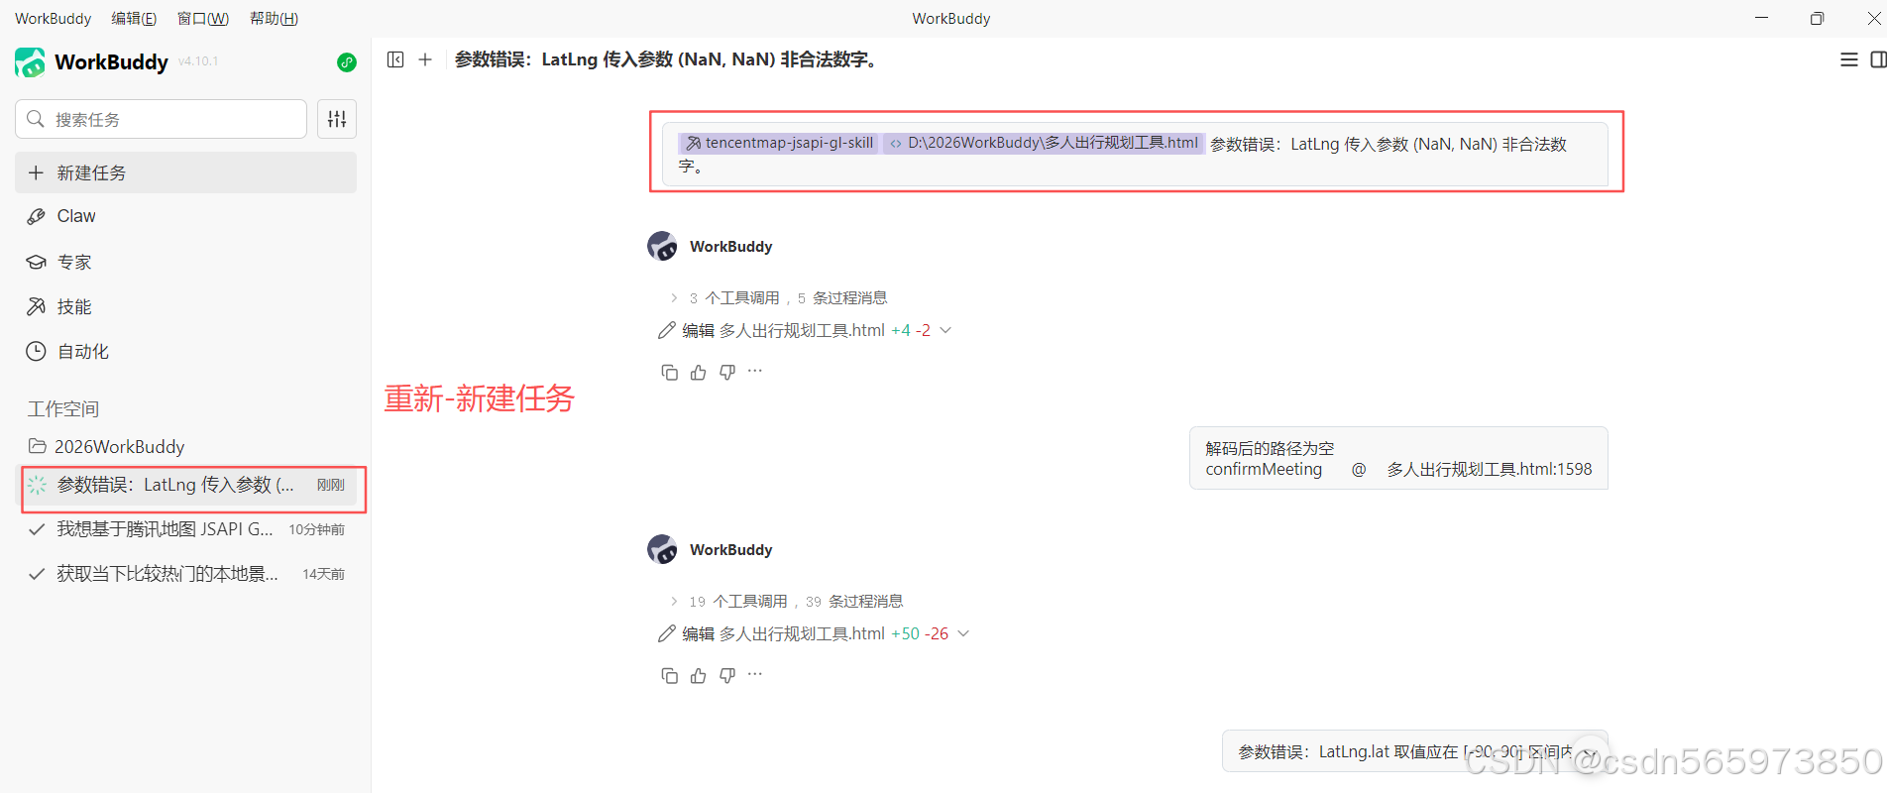The height and width of the screenshot is (793, 1887).
Task: Click 新建任务 button
Action: 185,172
